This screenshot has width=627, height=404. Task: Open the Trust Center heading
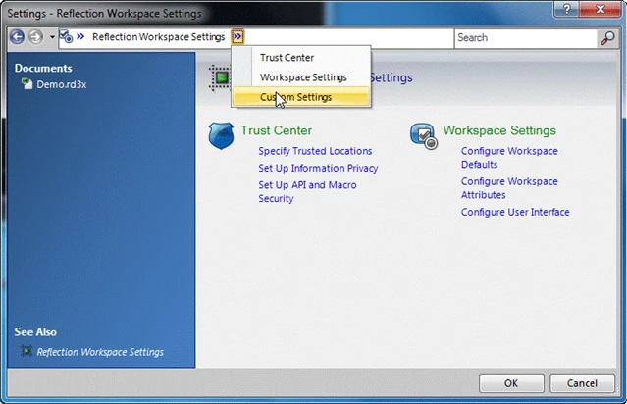click(x=276, y=130)
